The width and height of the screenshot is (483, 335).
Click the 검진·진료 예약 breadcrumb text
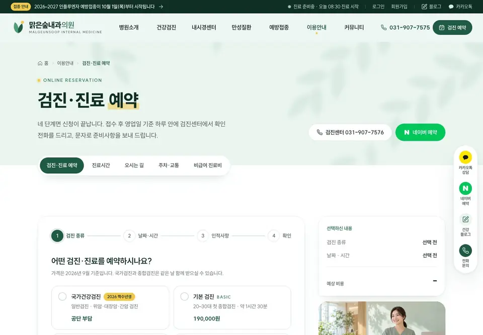pos(96,63)
